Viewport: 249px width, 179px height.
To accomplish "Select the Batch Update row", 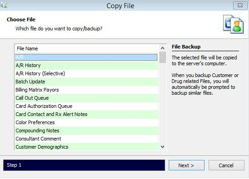I will [x=87, y=82].
